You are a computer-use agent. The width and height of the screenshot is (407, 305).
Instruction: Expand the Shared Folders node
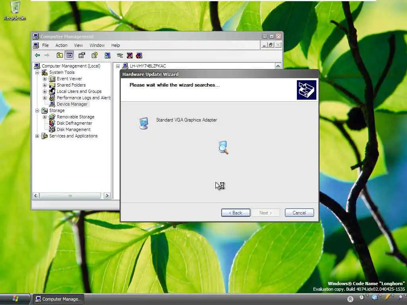point(45,85)
